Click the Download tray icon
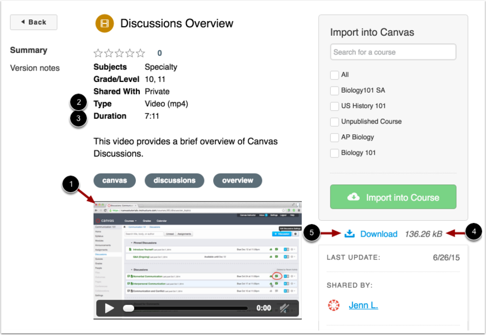 pyautogui.click(x=350, y=234)
